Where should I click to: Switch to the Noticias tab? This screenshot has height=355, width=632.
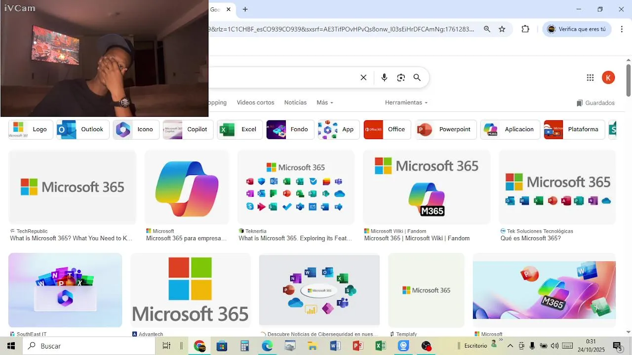295,103
